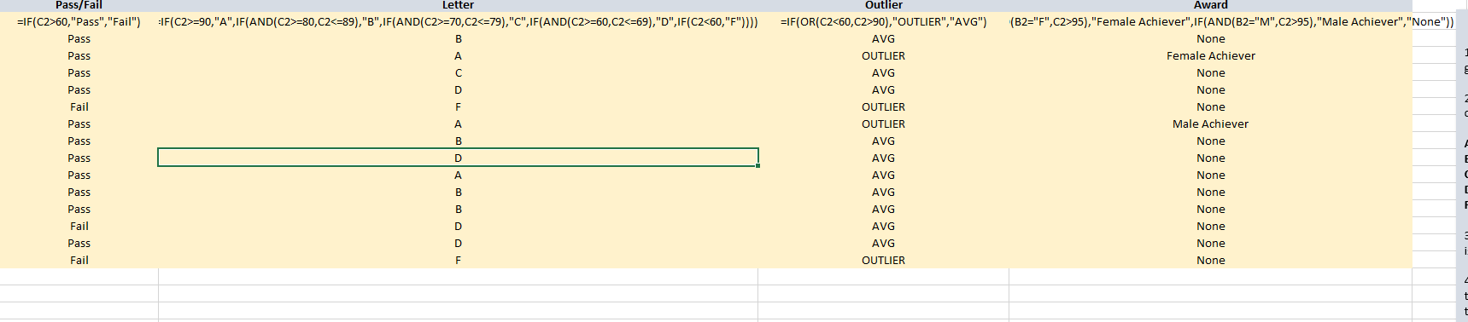Click the =IF(OR(C2<60,C2>90) outlier formula cell
The width and height of the screenshot is (1468, 322).
(x=883, y=21)
